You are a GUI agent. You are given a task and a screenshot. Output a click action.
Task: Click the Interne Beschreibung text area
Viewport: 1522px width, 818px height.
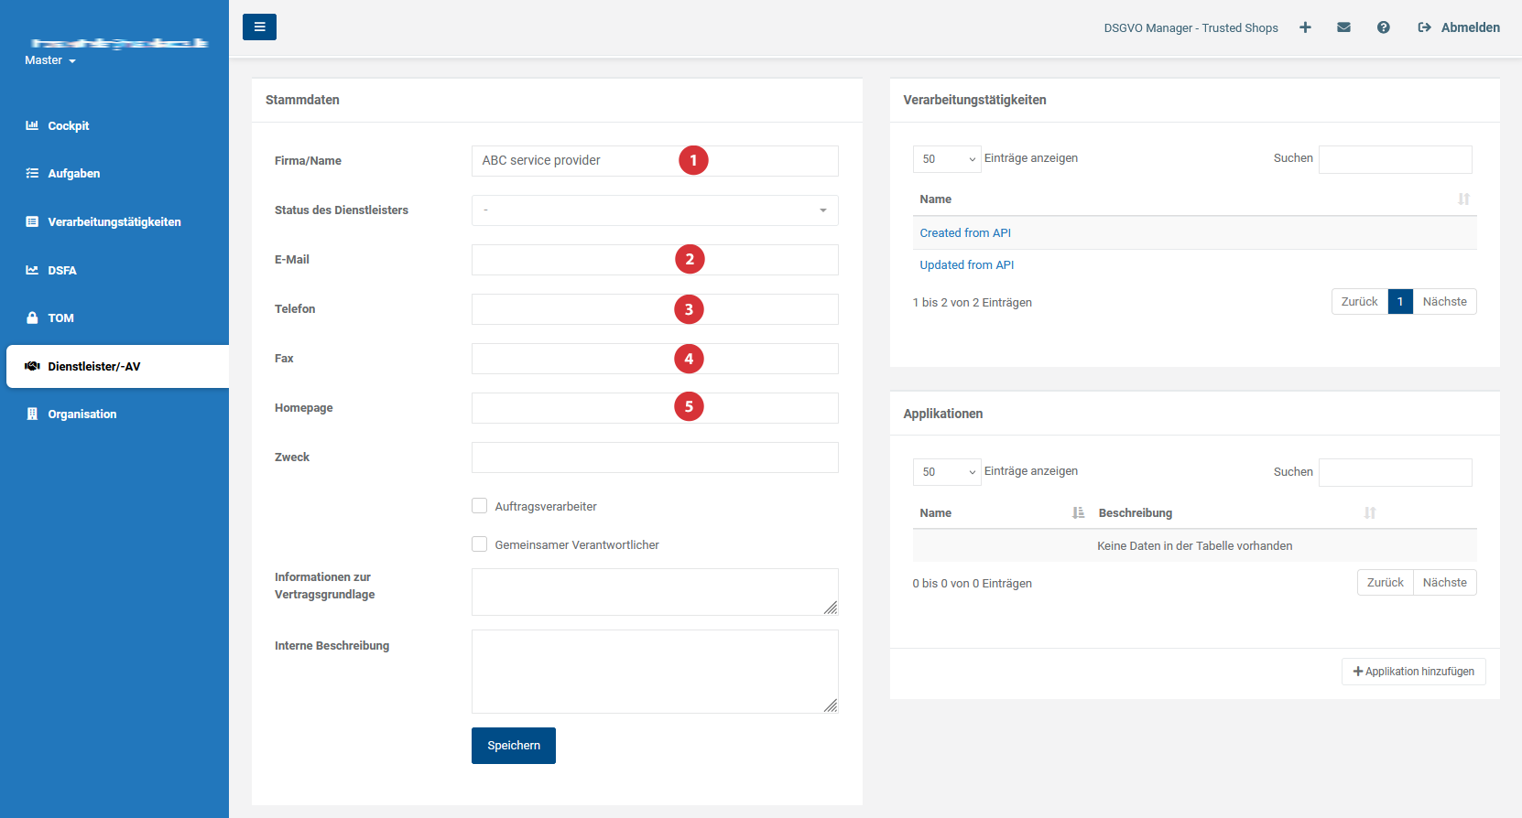655,672
